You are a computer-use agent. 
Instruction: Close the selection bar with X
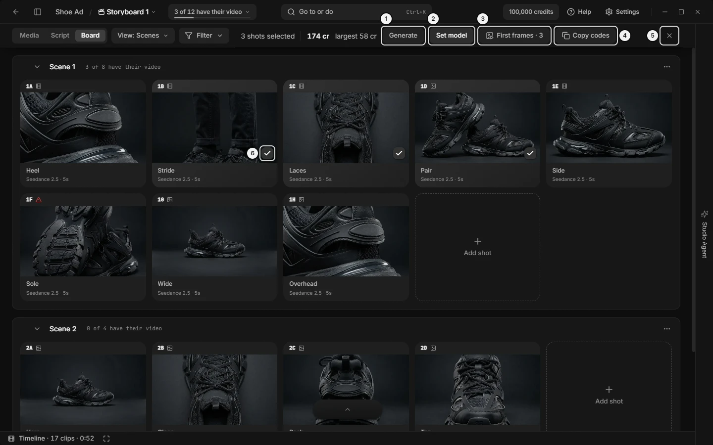[669, 36]
